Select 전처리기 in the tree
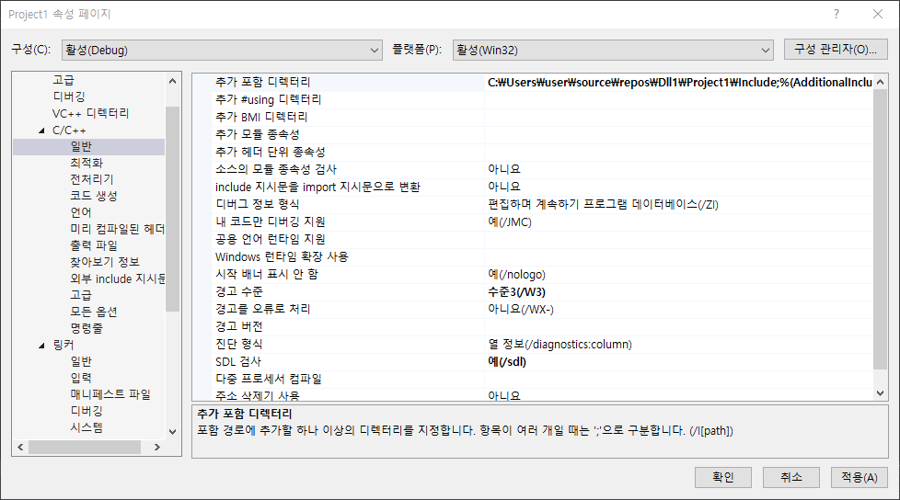Image resolution: width=900 pixels, height=500 pixels. [x=92, y=179]
